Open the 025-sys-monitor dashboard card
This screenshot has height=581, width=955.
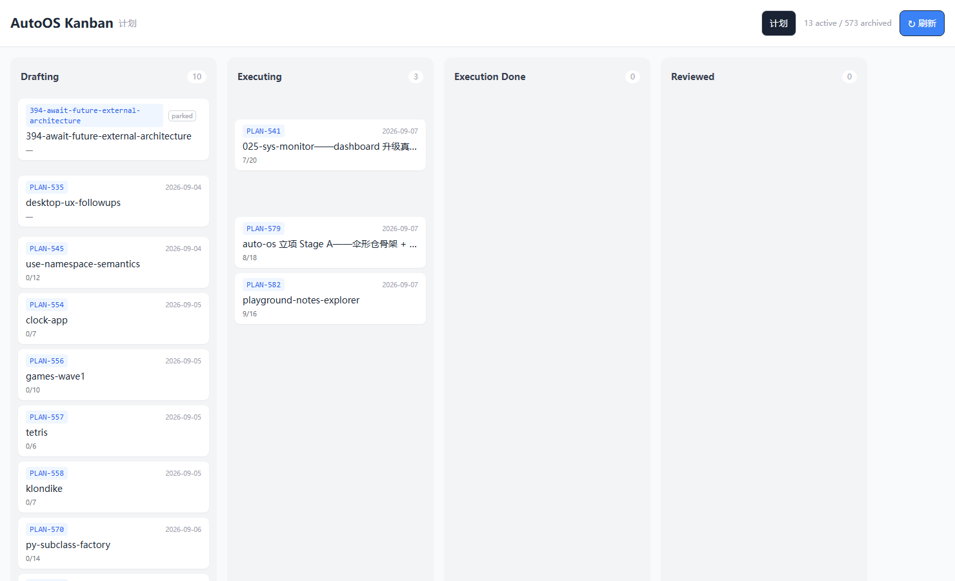point(330,145)
